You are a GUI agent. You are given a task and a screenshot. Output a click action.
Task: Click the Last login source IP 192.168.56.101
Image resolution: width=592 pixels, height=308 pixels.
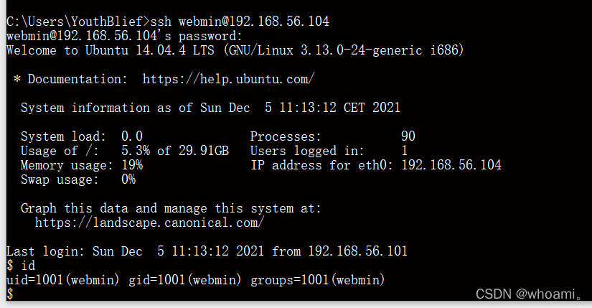tap(358, 251)
